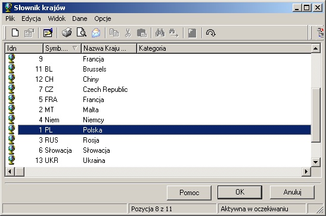Click globe icon of Słowacja row
This screenshot has width=326, height=216.
11,150
